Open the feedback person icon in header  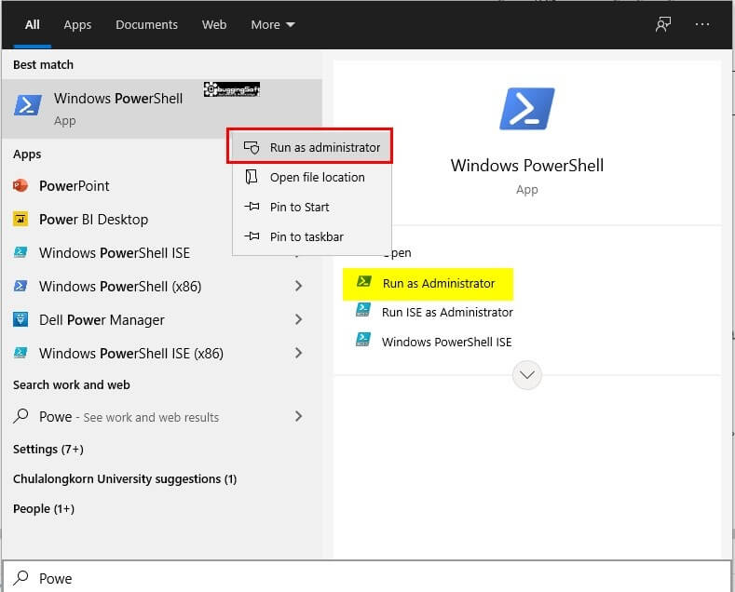(x=663, y=24)
